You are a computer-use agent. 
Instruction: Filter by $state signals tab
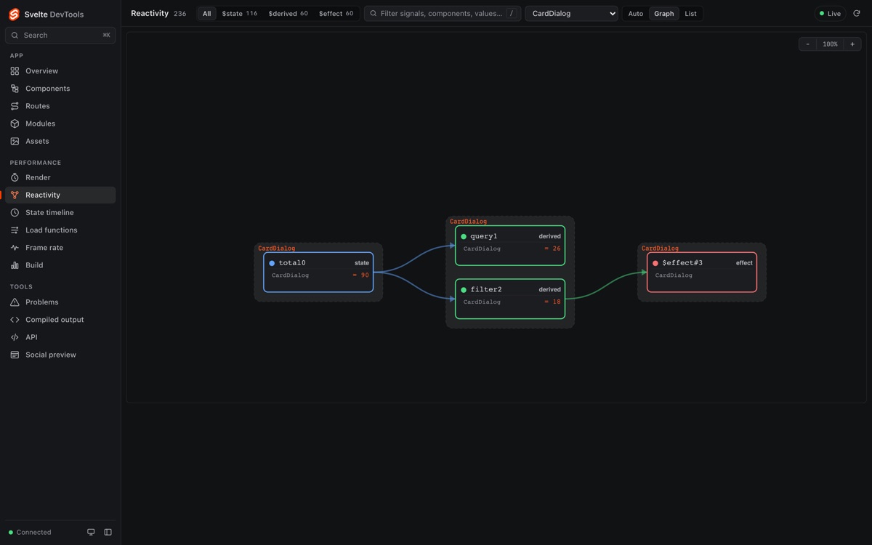(240, 13)
